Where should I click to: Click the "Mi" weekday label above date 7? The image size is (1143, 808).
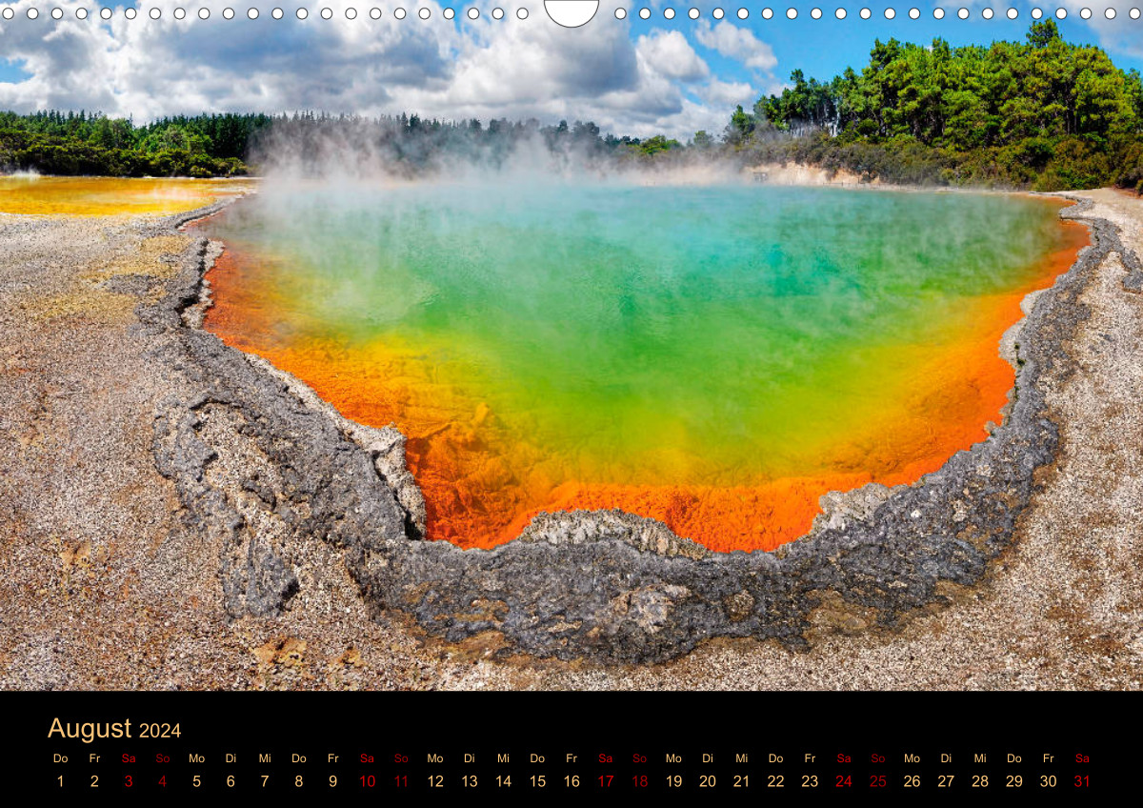click(x=265, y=758)
